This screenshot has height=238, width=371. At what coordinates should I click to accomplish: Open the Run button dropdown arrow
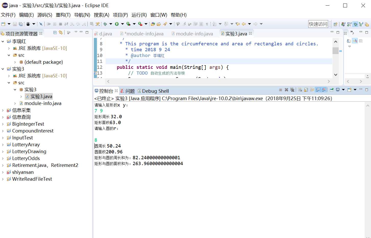coord(122,24)
